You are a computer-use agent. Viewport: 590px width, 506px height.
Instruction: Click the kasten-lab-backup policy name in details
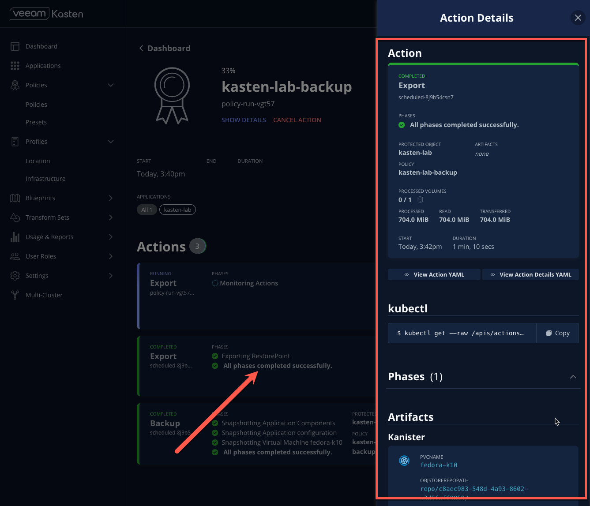tap(428, 172)
